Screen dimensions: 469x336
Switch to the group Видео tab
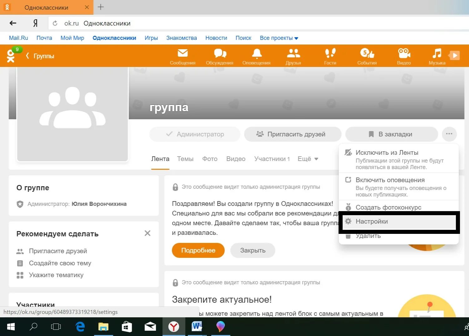[x=236, y=159]
